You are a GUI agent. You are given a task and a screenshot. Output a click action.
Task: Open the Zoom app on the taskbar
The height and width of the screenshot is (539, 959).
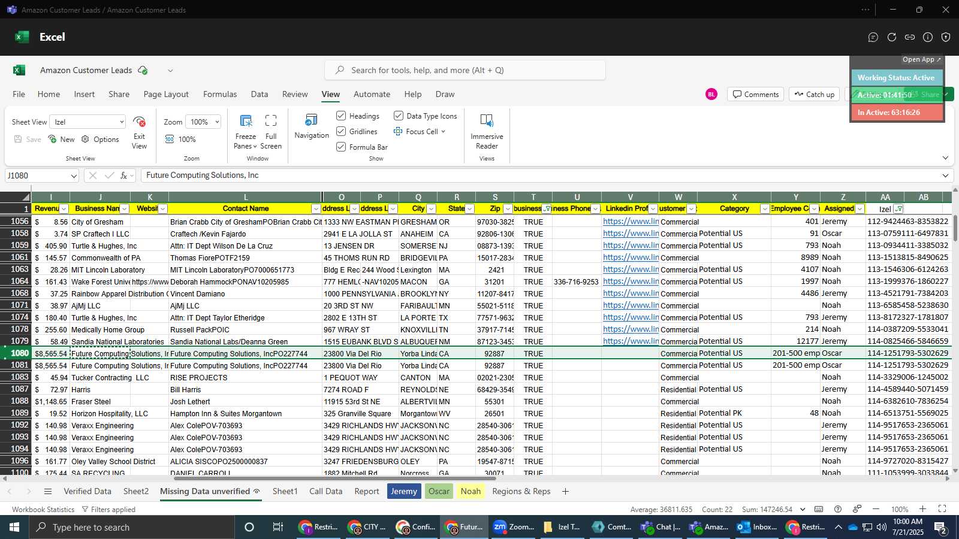point(514,527)
